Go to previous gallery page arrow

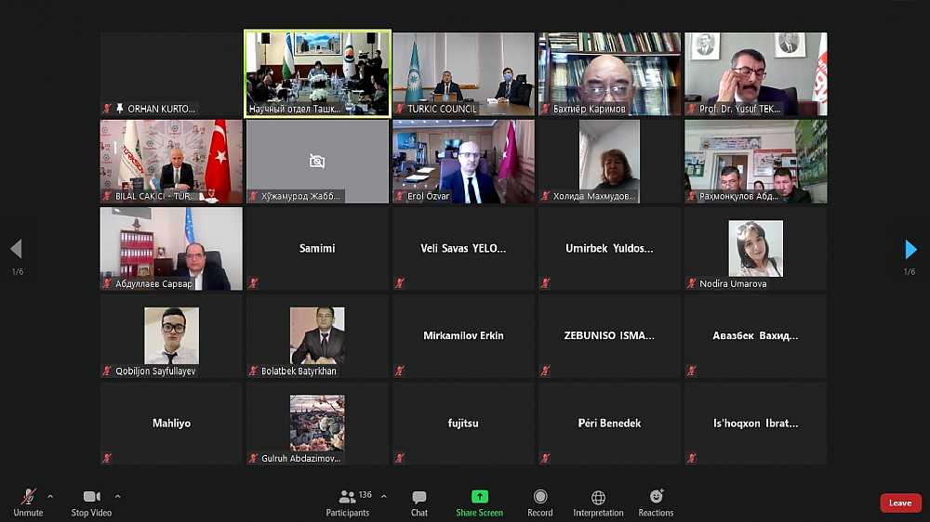coord(16,249)
